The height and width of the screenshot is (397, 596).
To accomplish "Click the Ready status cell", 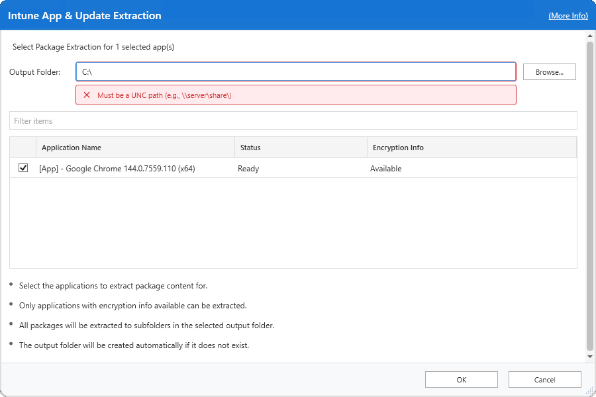I will click(x=248, y=169).
